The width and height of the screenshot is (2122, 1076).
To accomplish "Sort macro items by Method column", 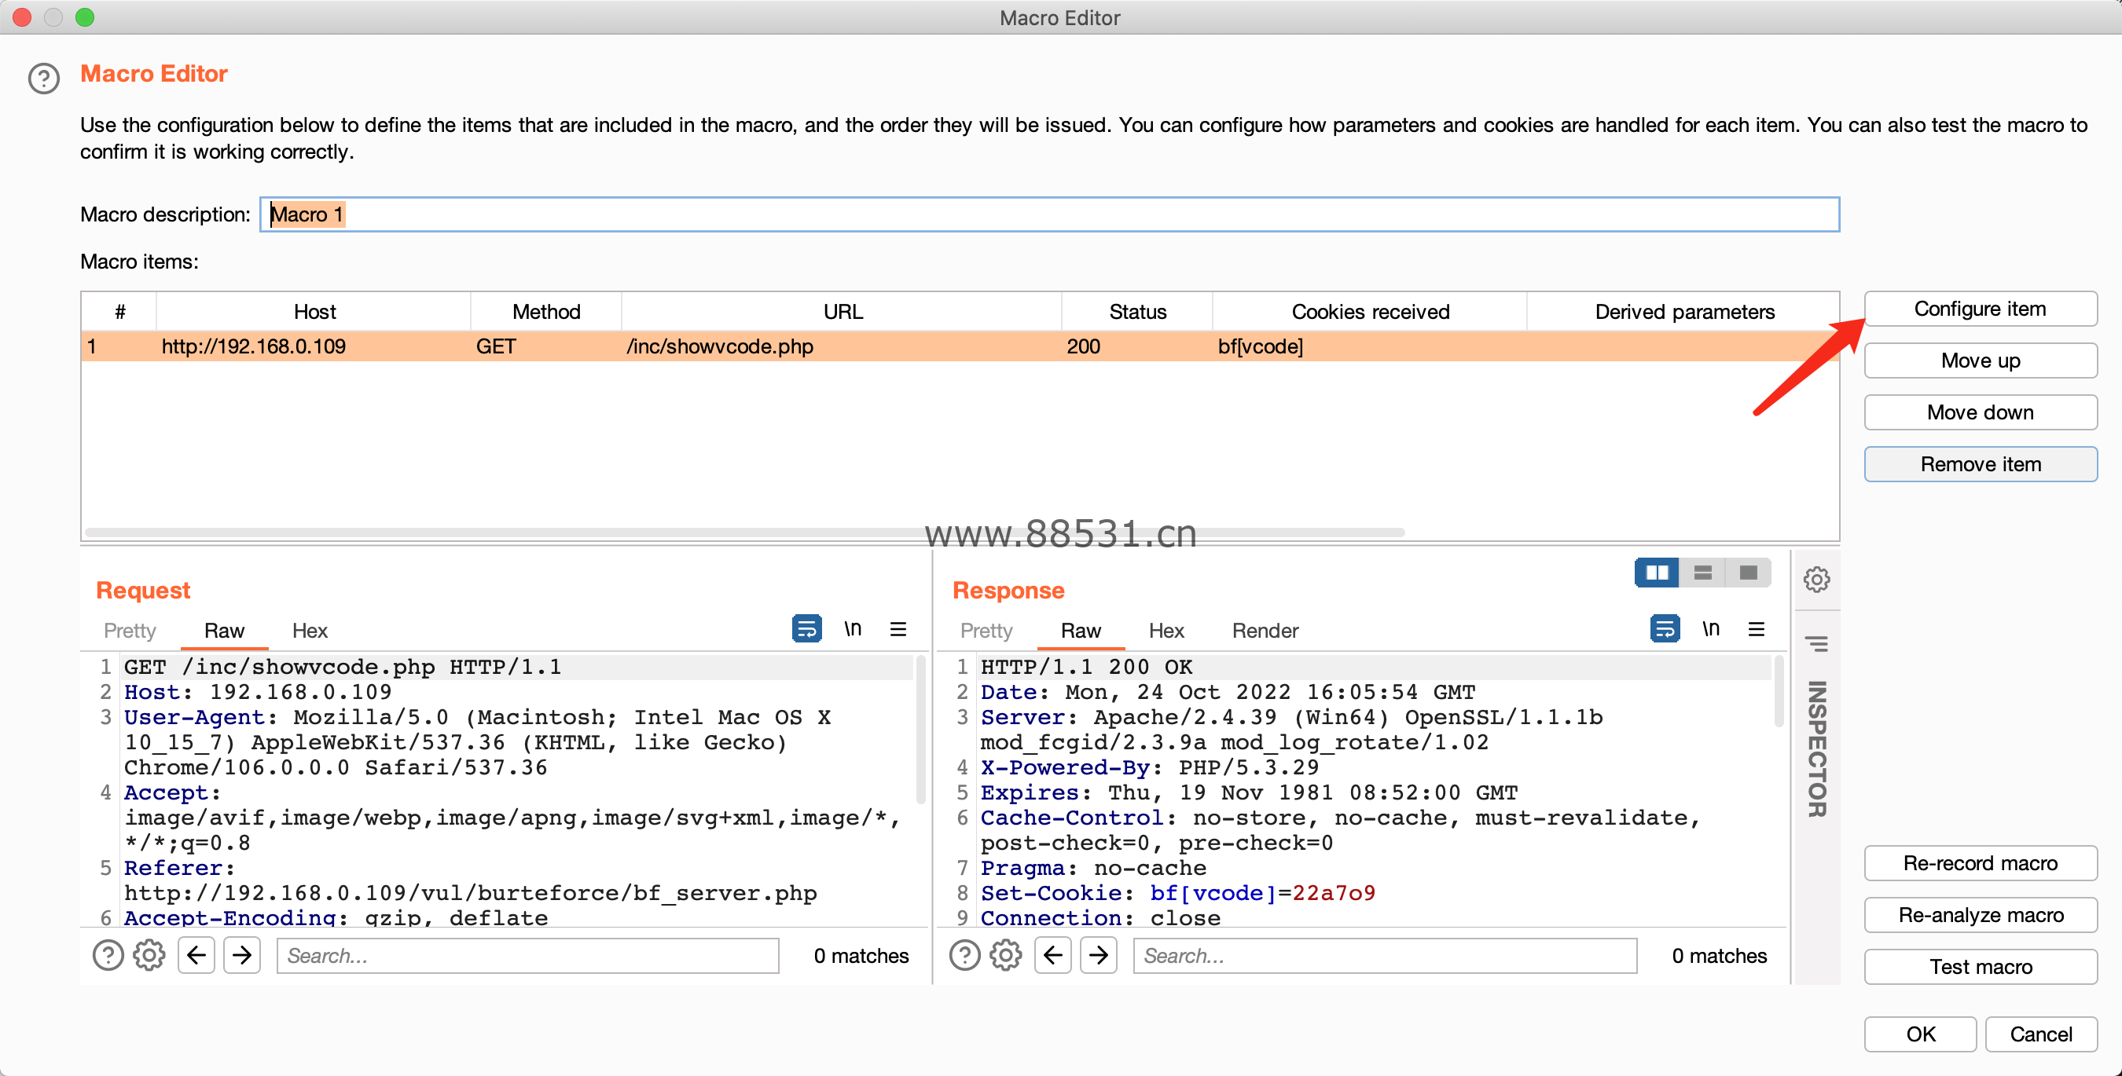I will coord(546,312).
